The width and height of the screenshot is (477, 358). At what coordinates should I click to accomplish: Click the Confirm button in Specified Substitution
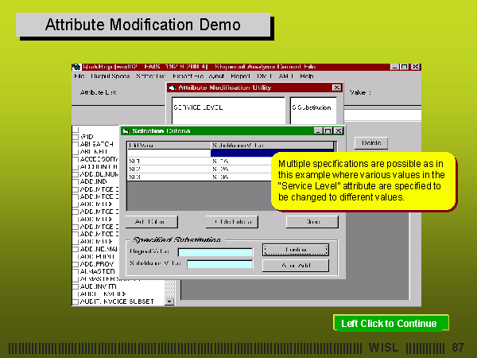pyautogui.click(x=296, y=250)
